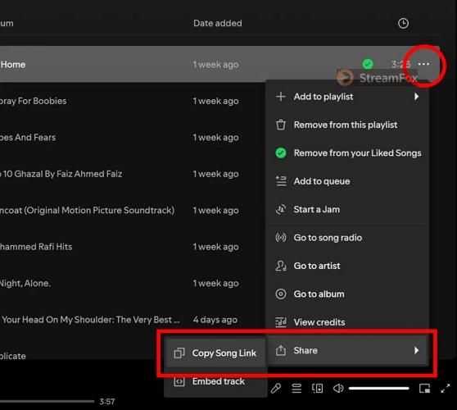Screen dimensions: 457x410
Task: Click the trash icon beside Remove from this playlist
Action: click(281, 125)
